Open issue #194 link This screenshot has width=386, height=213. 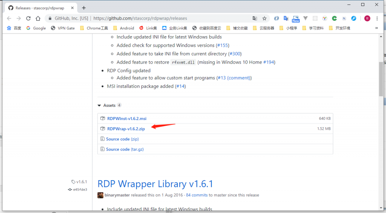pos(268,62)
